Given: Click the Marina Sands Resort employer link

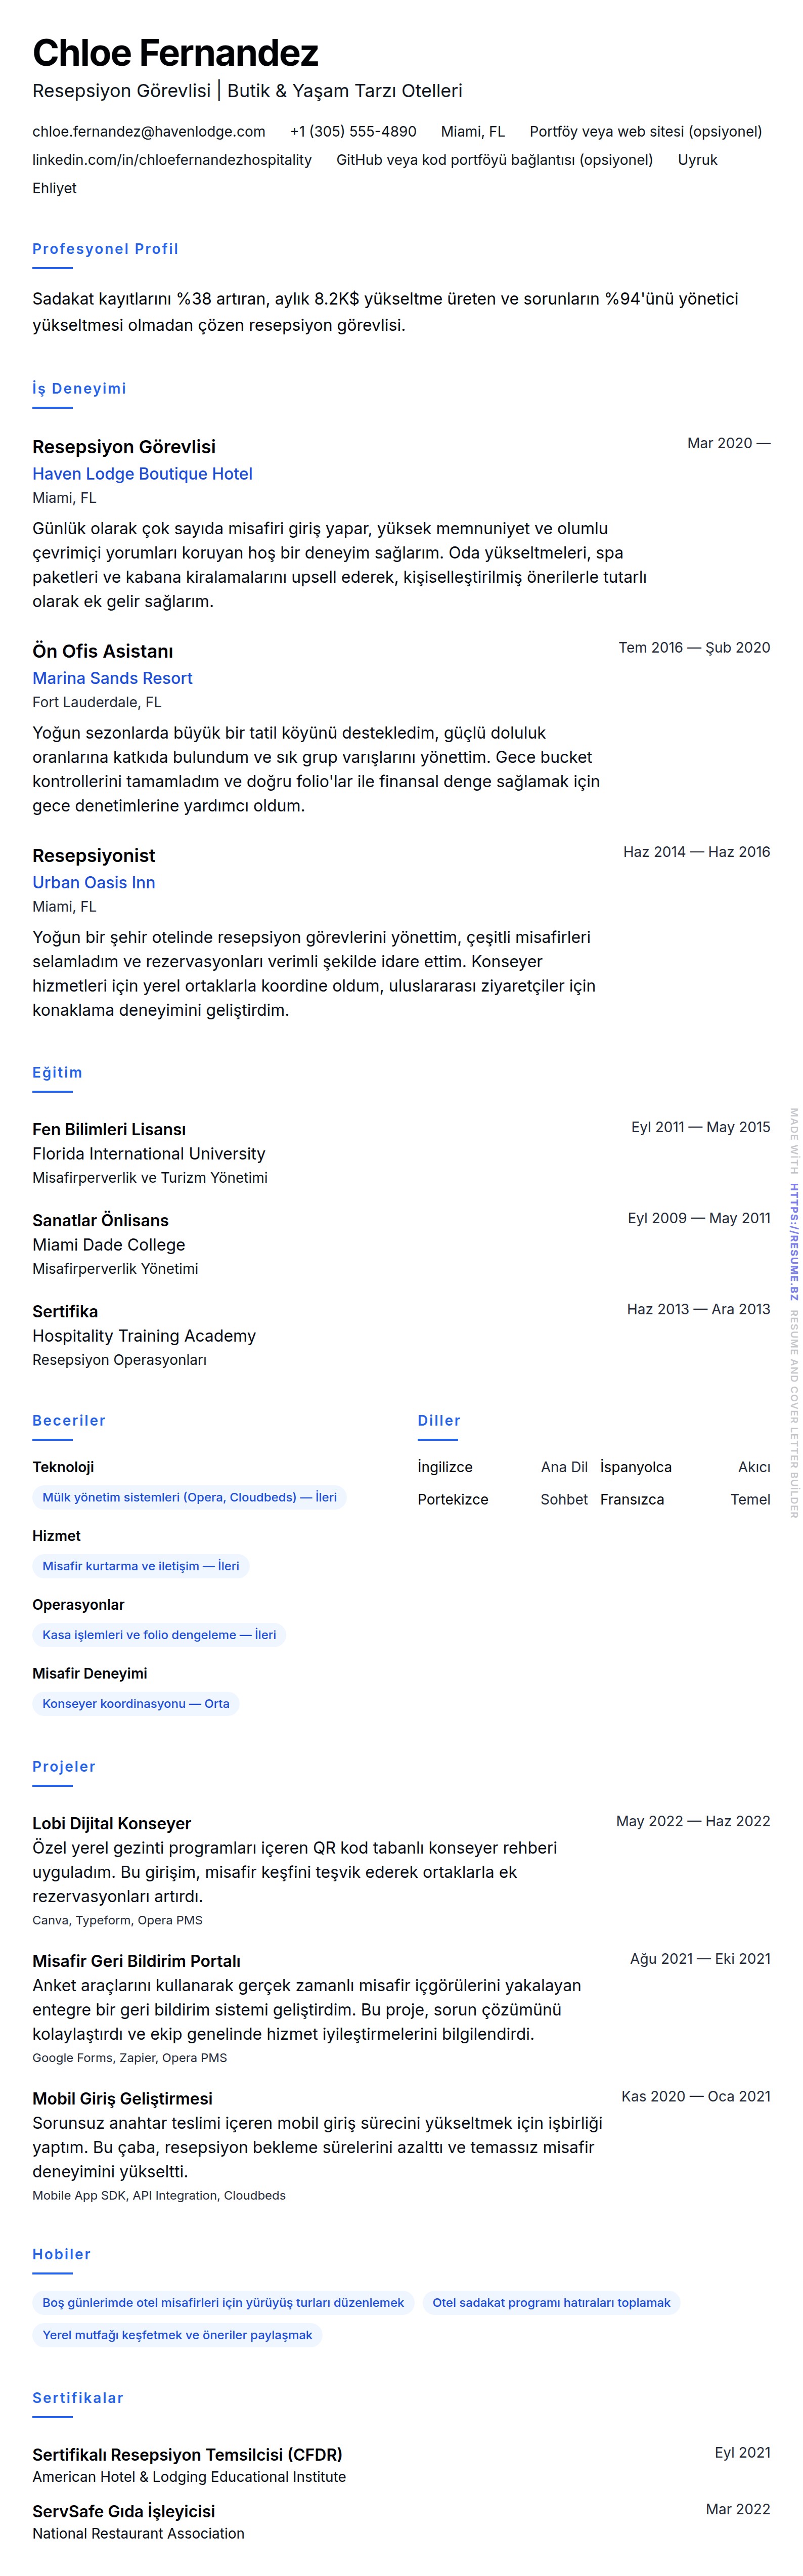Looking at the screenshot, I should (112, 678).
